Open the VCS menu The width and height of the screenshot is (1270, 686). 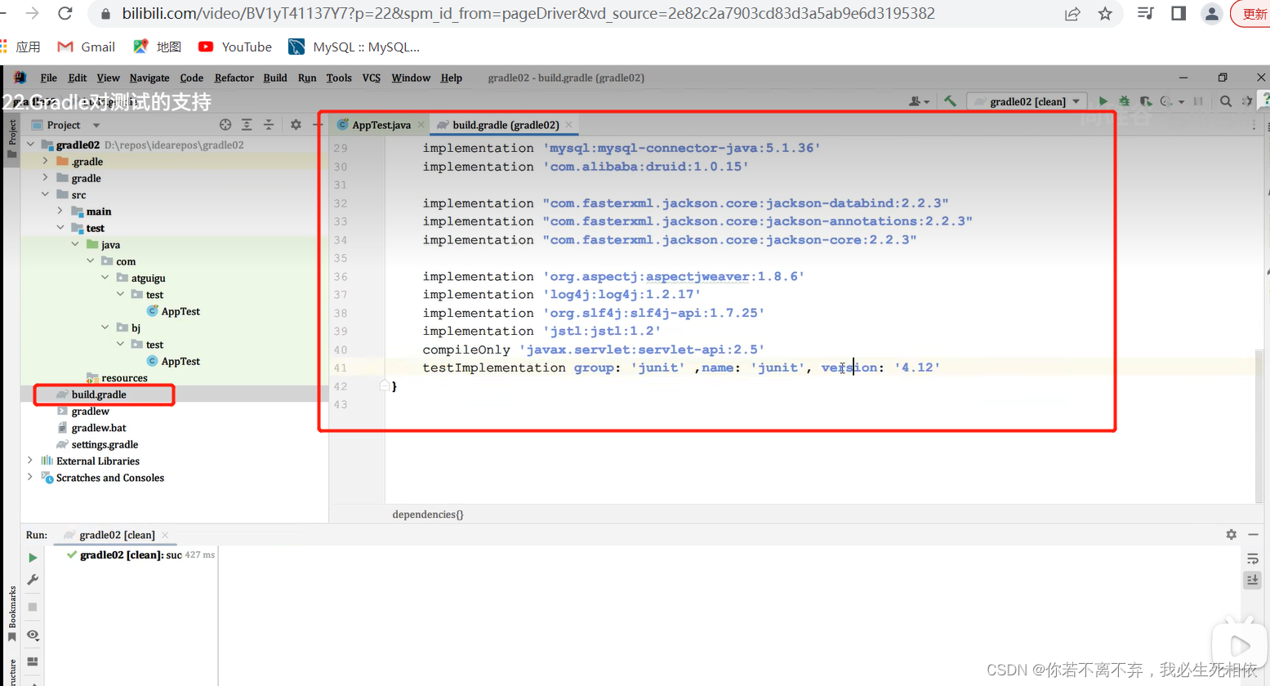coord(372,78)
